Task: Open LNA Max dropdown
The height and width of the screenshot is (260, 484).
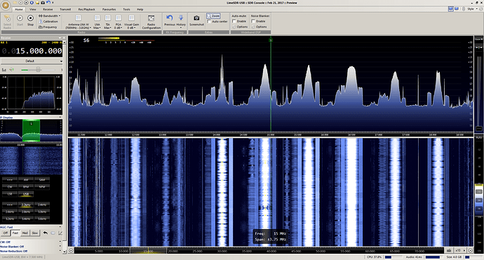Action: pos(97,21)
